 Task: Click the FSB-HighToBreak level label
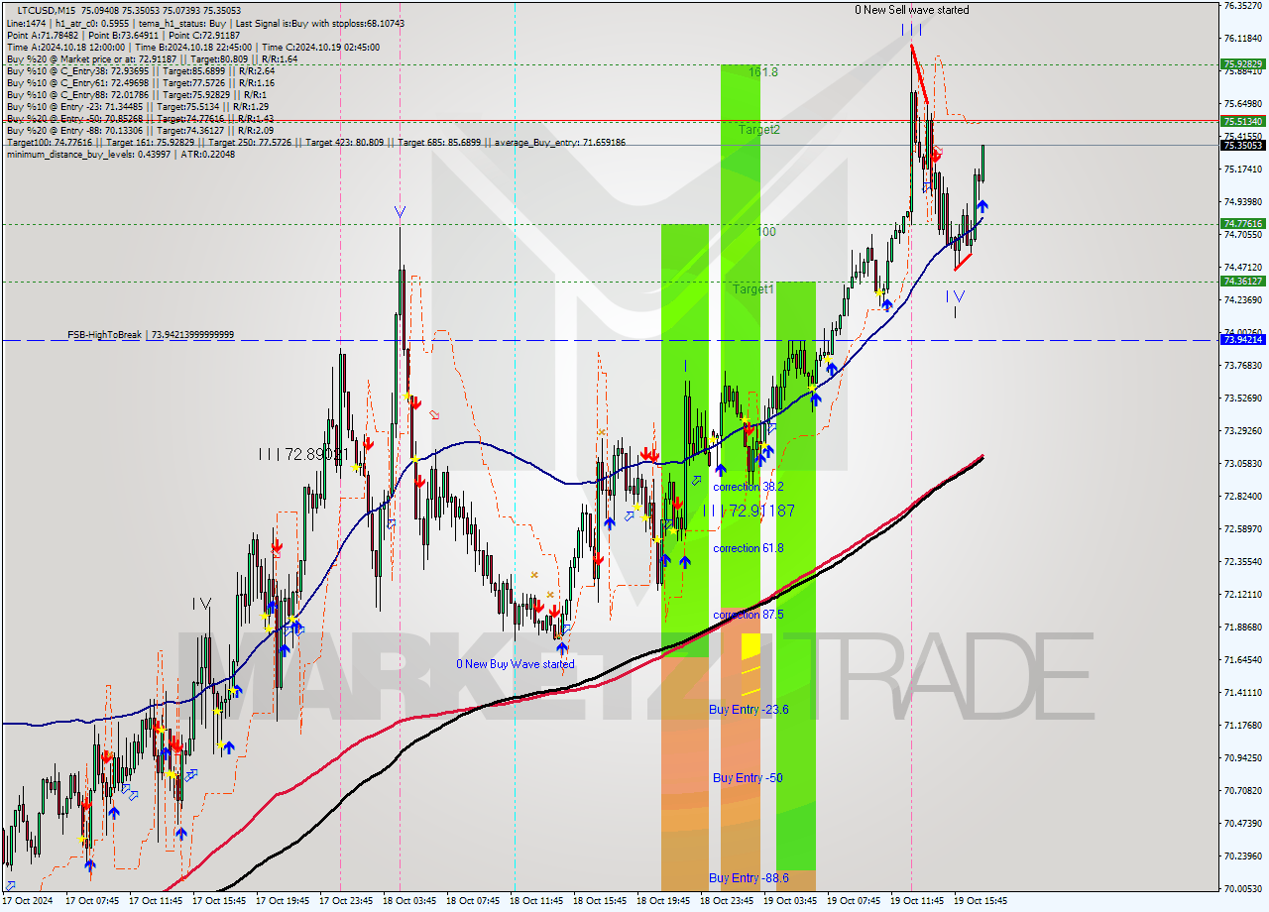[151, 335]
